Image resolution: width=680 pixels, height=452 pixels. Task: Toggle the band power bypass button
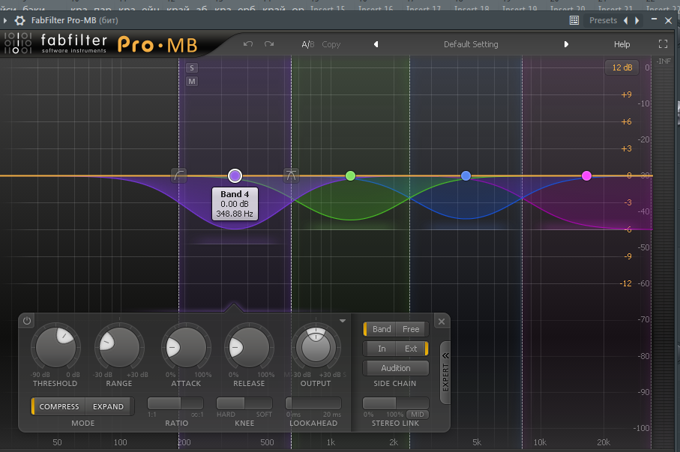27,321
